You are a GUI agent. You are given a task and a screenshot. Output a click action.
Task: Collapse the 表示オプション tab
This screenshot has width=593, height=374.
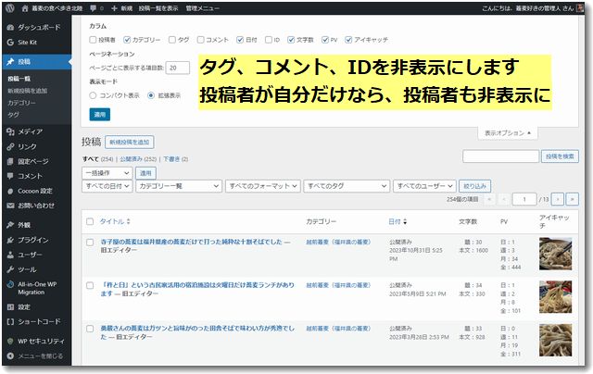point(509,132)
